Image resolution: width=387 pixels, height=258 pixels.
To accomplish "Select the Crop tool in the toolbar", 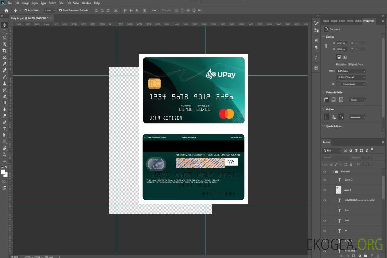I will coord(4,51).
